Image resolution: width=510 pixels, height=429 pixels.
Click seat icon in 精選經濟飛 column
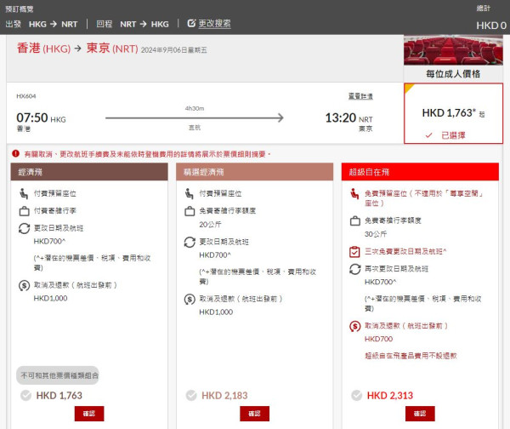click(190, 193)
